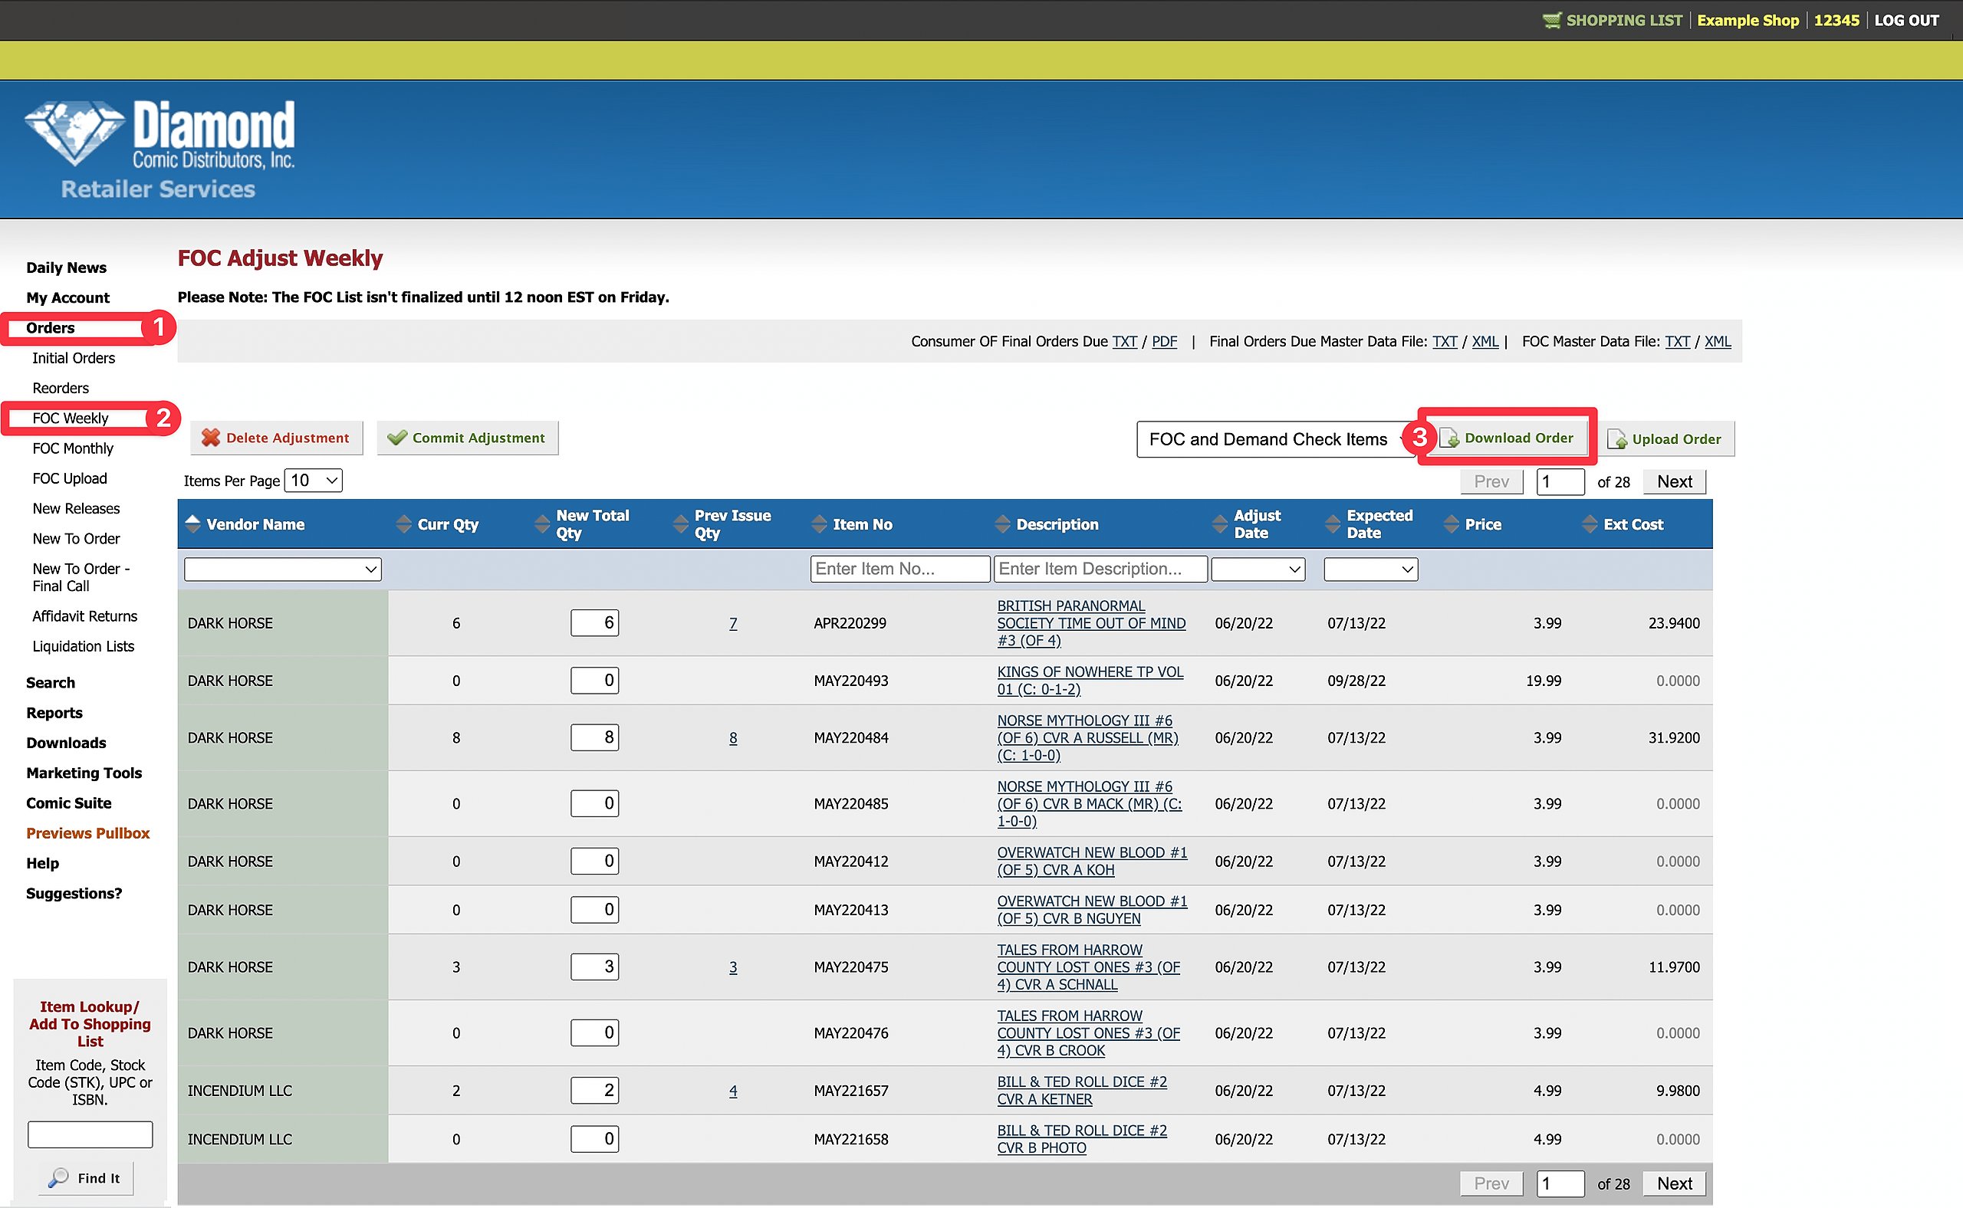This screenshot has width=1963, height=1208.
Task: Click the red X Delete Adjustment icon
Action: tap(210, 438)
